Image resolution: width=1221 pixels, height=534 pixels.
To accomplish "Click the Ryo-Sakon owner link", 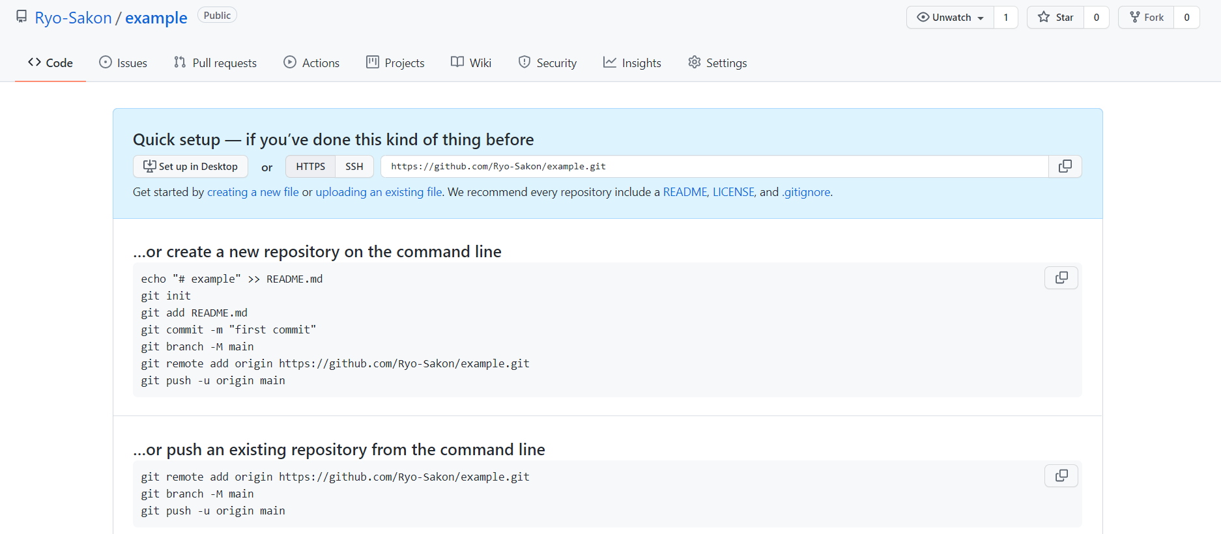I will pyautogui.click(x=73, y=18).
